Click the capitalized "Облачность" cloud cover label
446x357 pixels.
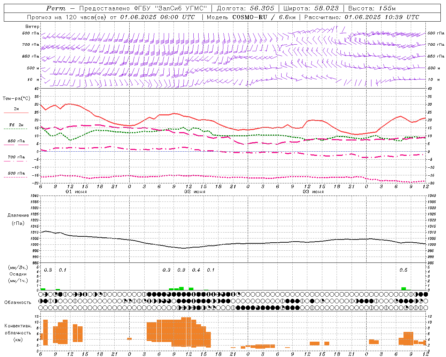(x=18, y=302)
